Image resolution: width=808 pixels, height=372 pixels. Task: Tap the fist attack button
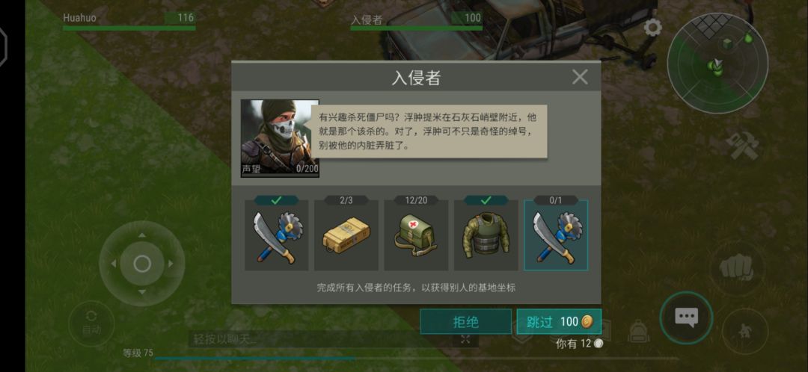click(735, 268)
